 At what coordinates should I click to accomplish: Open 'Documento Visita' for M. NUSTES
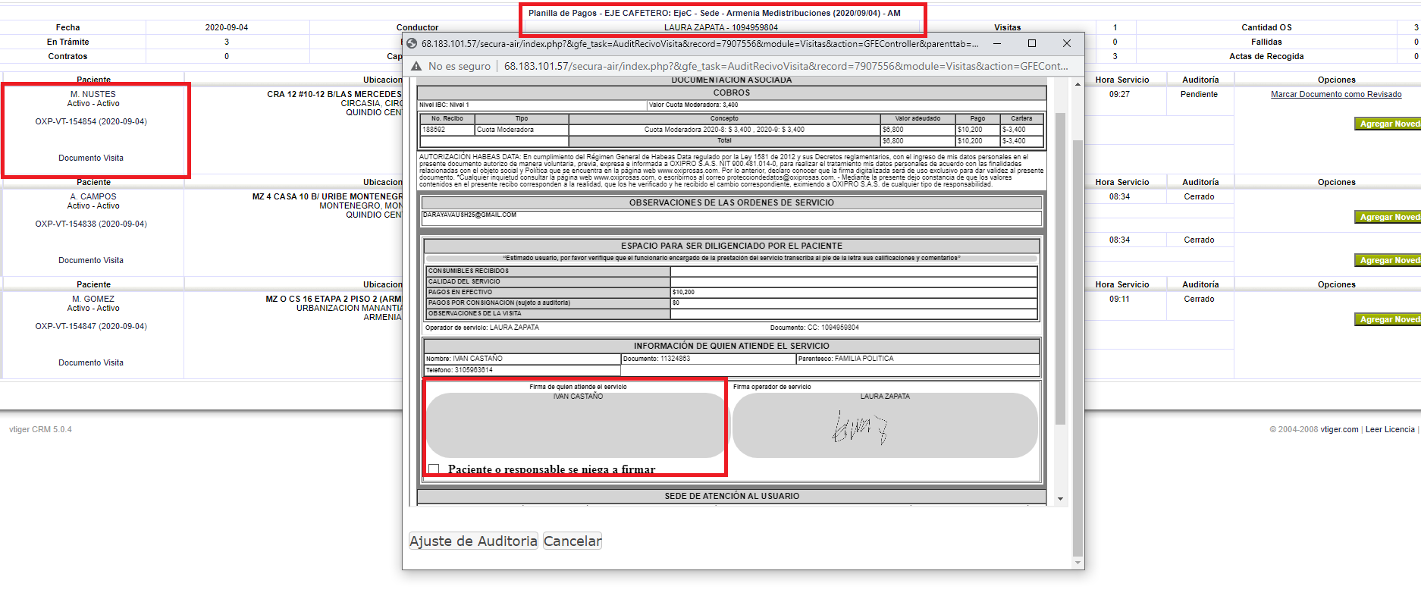[91, 158]
